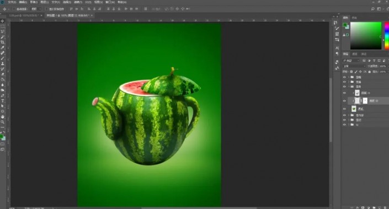389x209 pixels.
Task: Enable the Auto-Select checkbox in options bar
Action: click(x=14, y=9)
